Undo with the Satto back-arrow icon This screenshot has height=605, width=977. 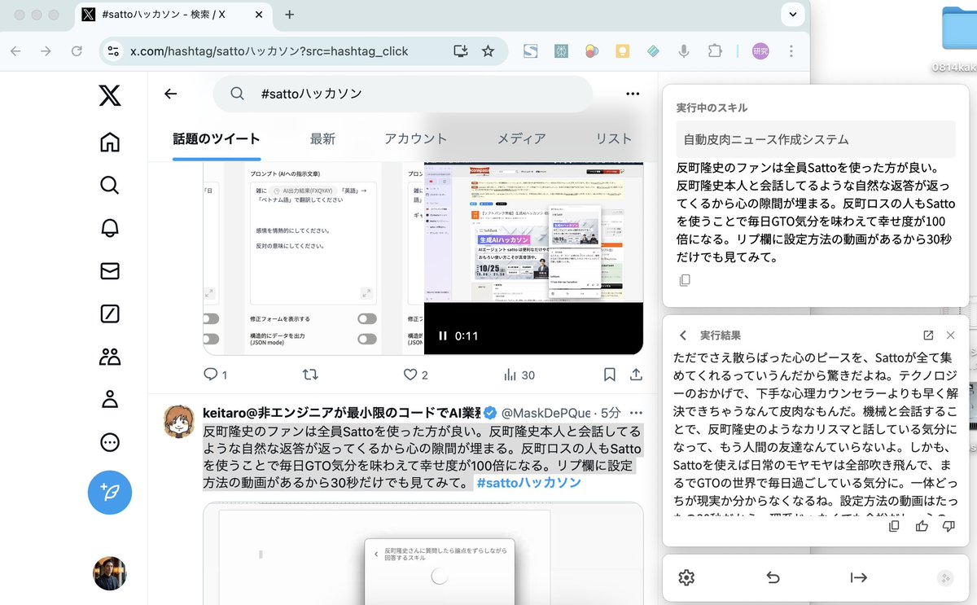[773, 578]
